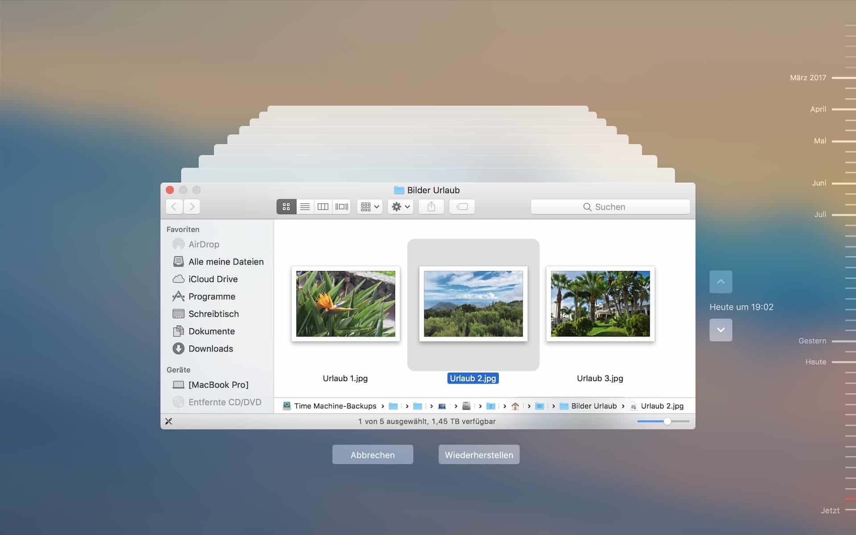Select the Urlaub 3.jpg palm thumbnail

point(601,304)
